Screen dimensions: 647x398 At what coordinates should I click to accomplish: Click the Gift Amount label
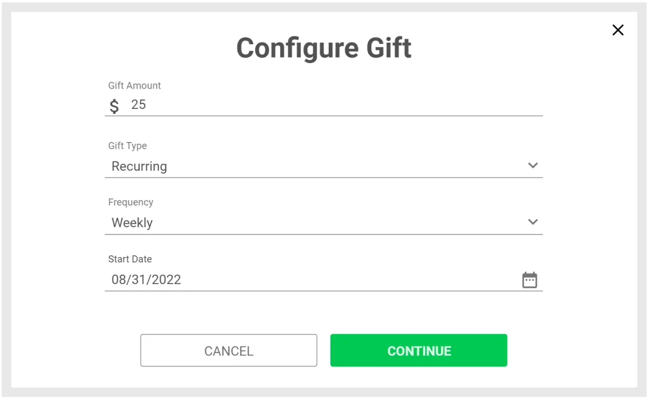(x=134, y=86)
